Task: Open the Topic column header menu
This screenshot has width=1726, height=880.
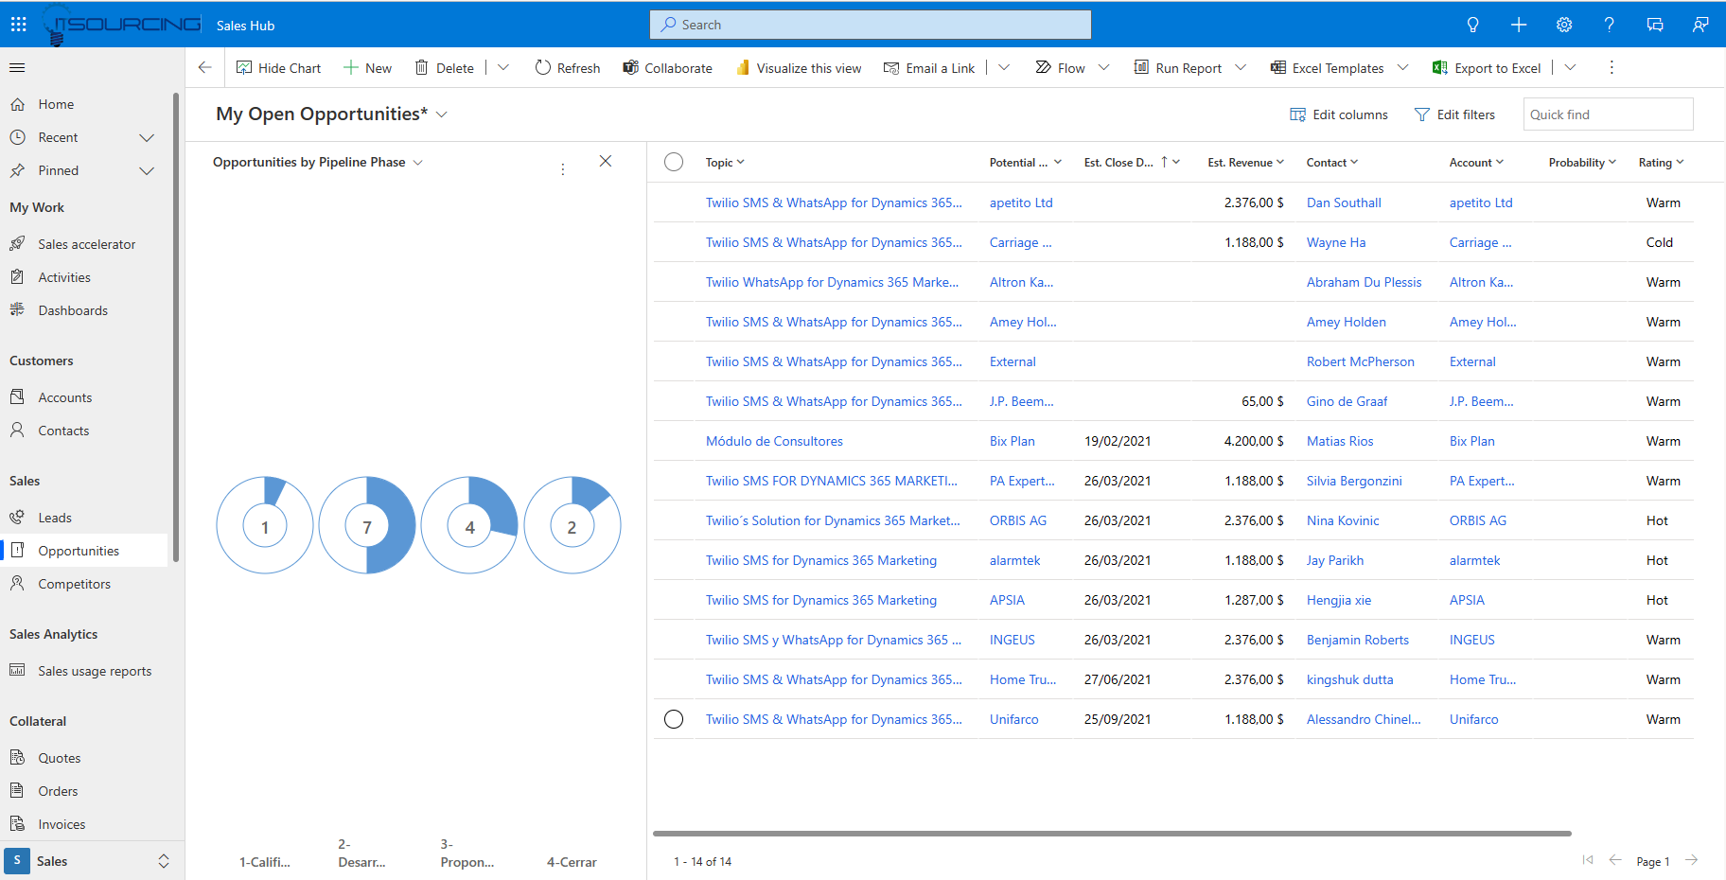Action: pos(725,163)
